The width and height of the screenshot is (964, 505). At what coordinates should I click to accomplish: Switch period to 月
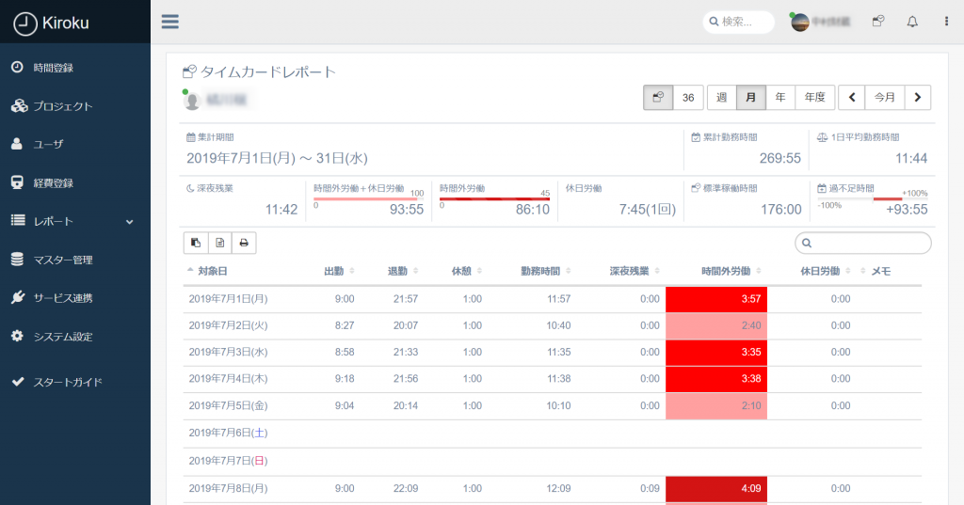coord(750,97)
